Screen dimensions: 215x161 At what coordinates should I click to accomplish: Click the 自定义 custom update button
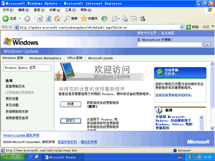pyautogui.click(x=71, y=121)
